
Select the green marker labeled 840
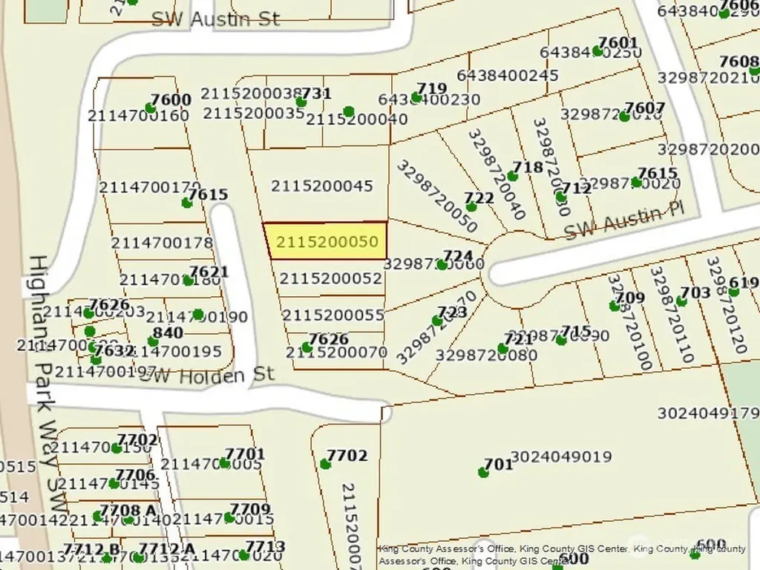coord(153,341)
